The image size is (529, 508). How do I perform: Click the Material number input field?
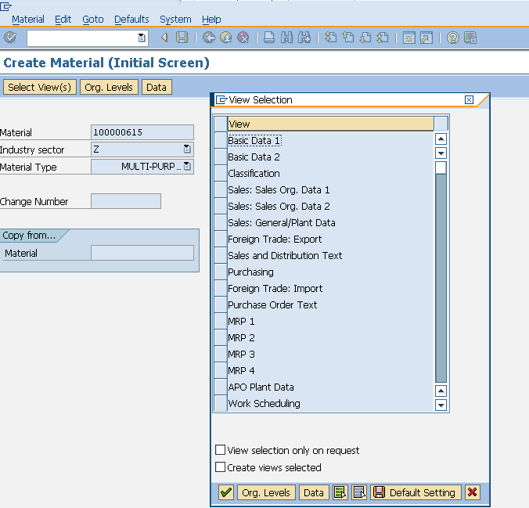click(x=142, y=132)
